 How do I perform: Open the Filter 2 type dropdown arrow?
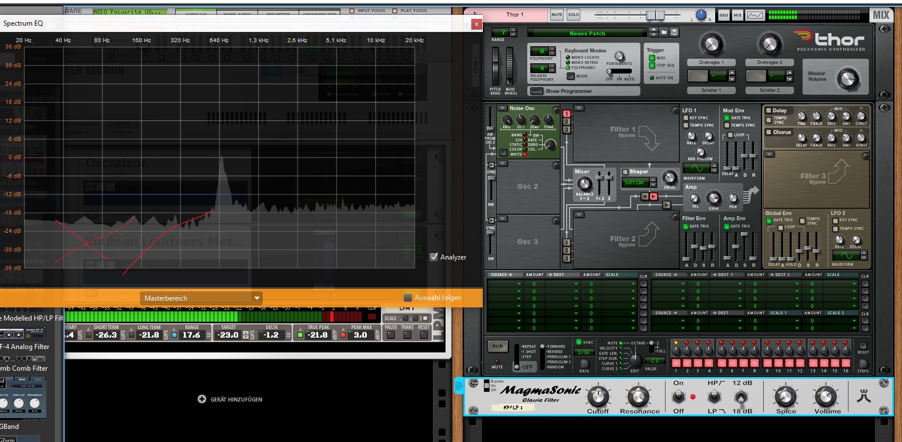[579, 214]
